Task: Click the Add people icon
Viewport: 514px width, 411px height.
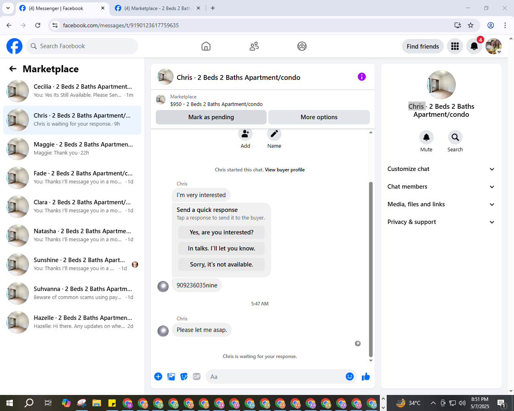Action: pos(245,134)
